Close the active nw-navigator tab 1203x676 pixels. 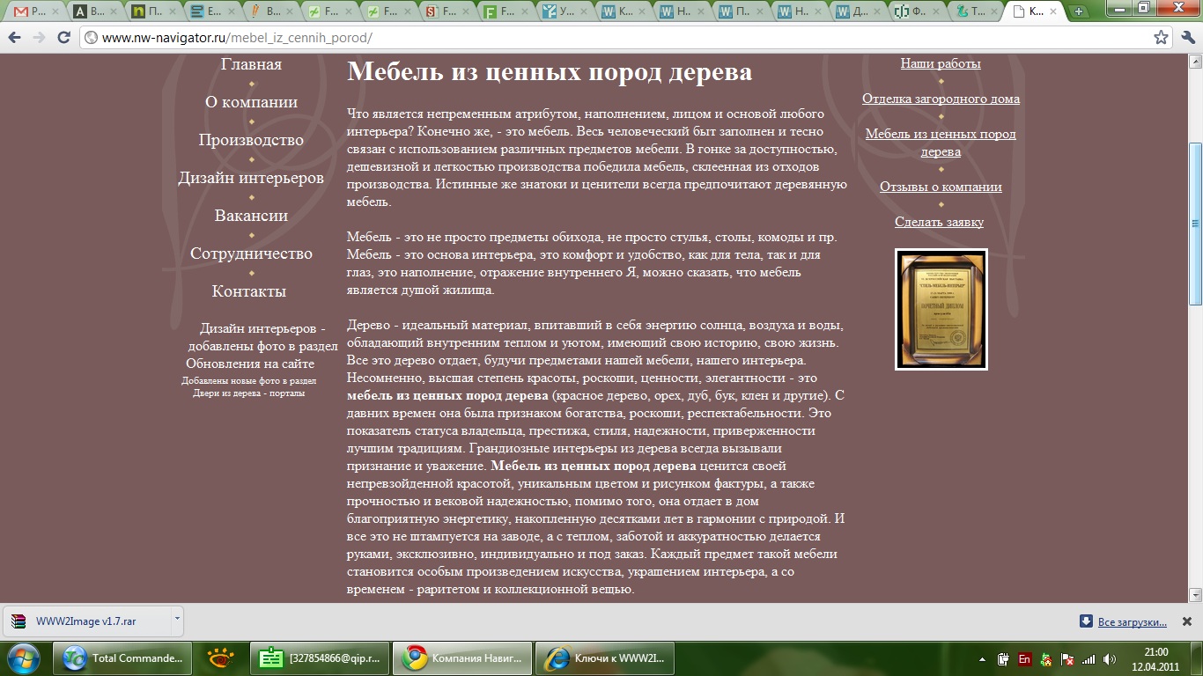coord(1055,11)
